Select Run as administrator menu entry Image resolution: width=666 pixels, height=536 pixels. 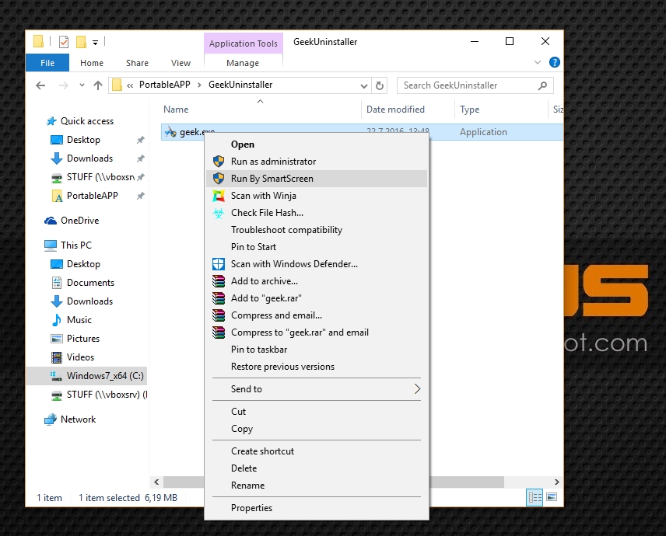click(x=273, y=162)
